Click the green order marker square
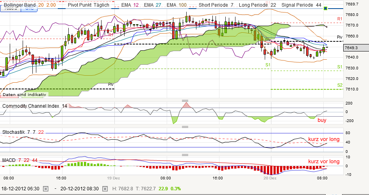The height and width of the screenshot is (195, 369). click(x=326, y=9)
